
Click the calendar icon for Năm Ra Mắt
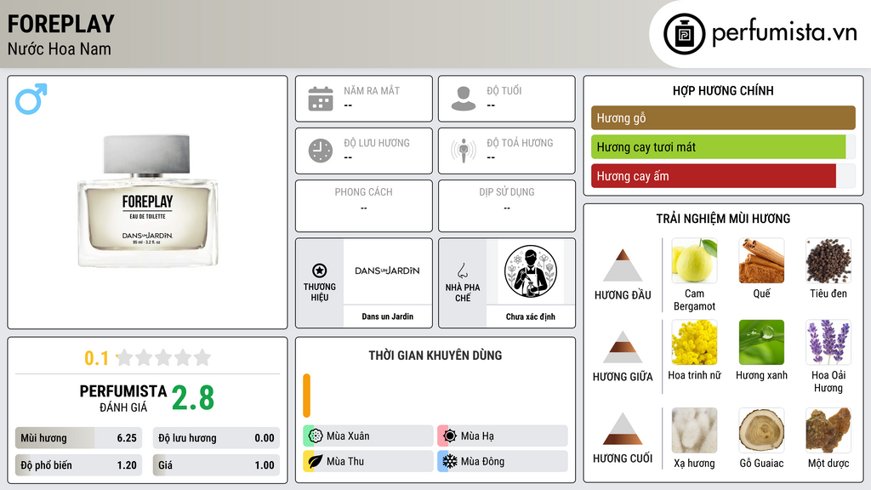tap(321, 99)
